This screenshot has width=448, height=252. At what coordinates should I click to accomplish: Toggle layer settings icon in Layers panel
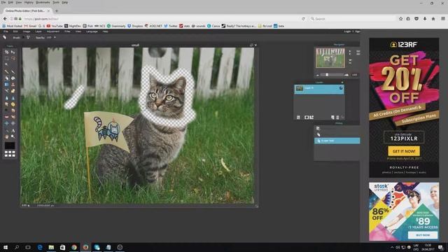298,118
